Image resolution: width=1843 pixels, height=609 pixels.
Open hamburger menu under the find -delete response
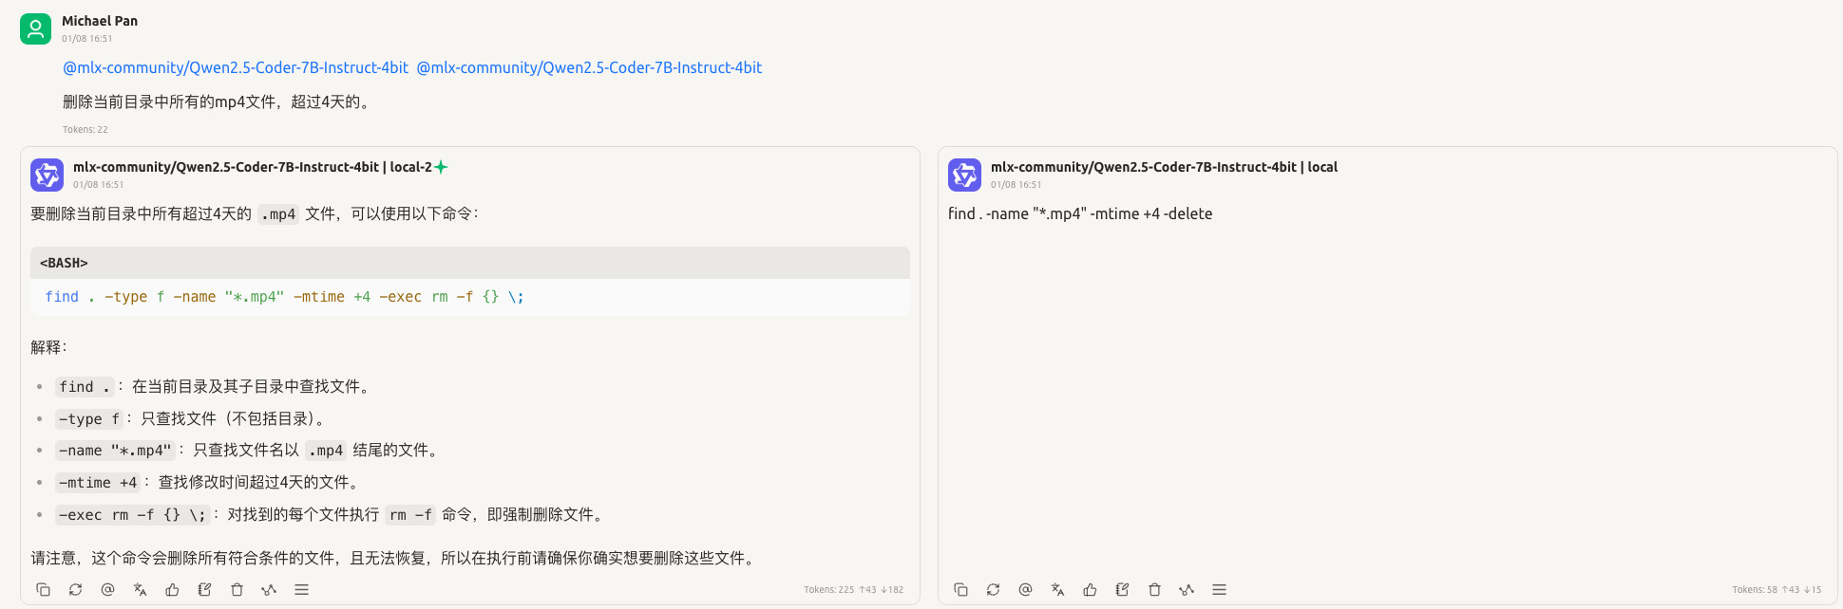tap(1219, 589)
